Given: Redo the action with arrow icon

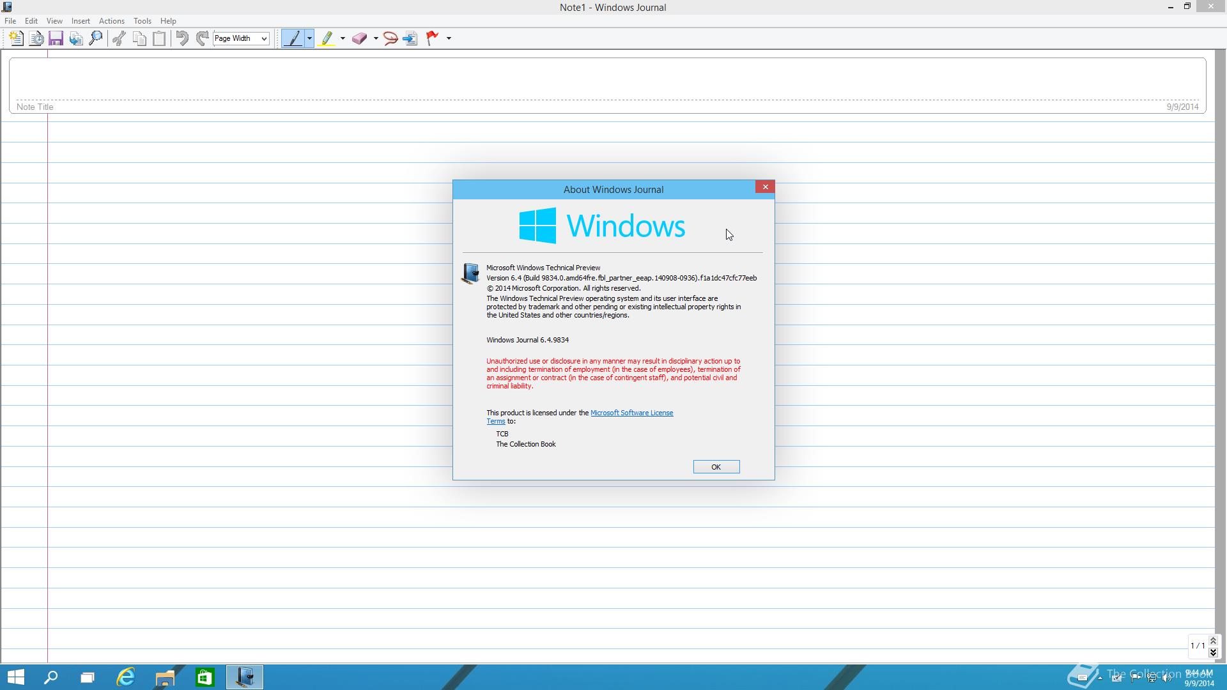Looking at the screenshot, I should 202,38.
